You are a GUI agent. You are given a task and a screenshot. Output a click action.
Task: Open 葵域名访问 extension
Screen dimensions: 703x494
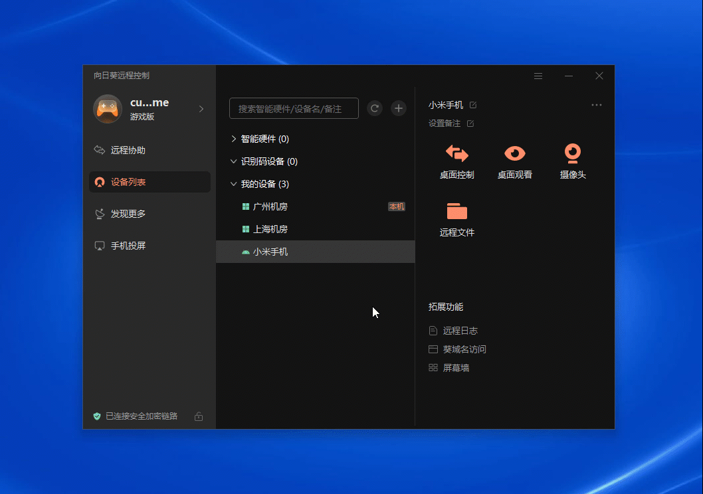[457, 349]
